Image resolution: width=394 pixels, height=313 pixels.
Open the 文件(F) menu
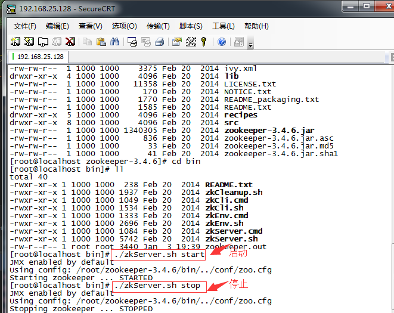coord(25,26)
